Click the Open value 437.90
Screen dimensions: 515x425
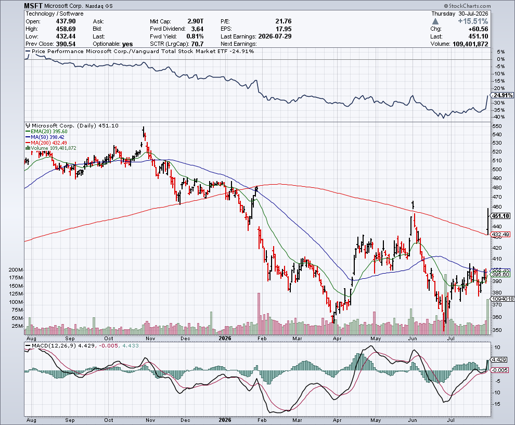66,21
